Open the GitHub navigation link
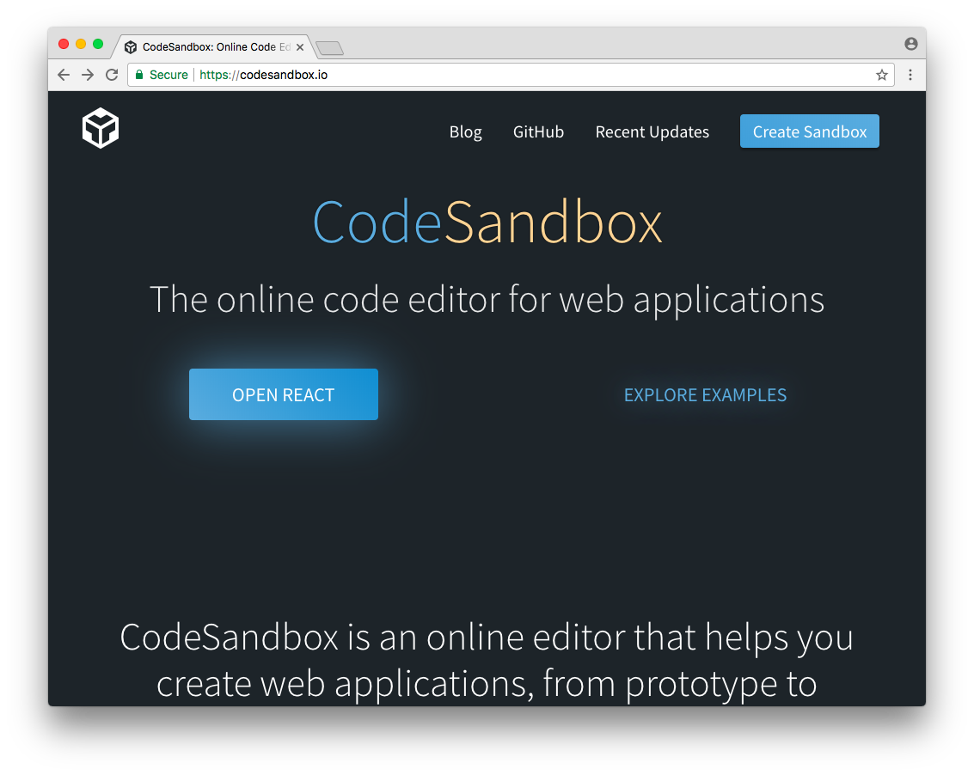Image resolution: width=974 pixels, height=775 pixels. 538,131
